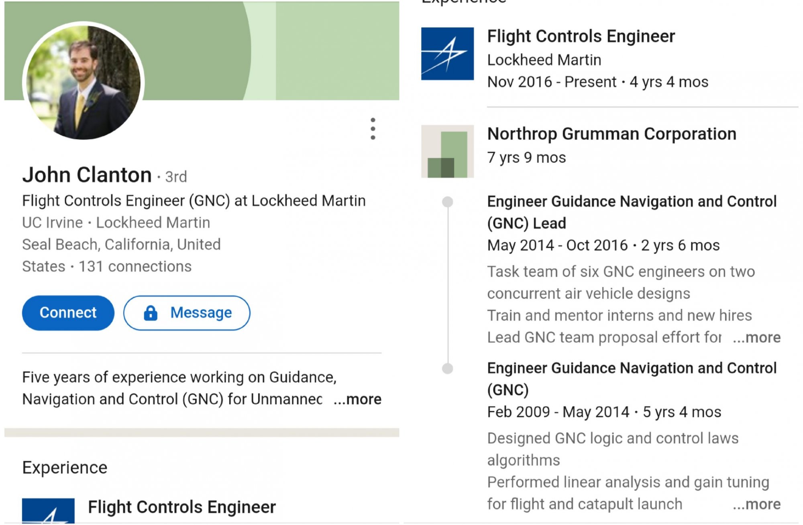This screenshot has height=525, width=803.
Task: Open the three-dot overflow menu on profile
Action: (373, 129)
